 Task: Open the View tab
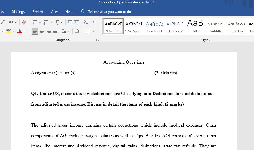(x=54, y=12)
